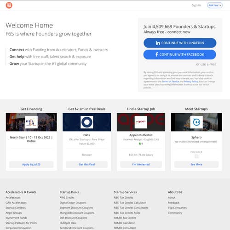
Task: Open AWS Credits footer link
Action: (x=67, y=197)
